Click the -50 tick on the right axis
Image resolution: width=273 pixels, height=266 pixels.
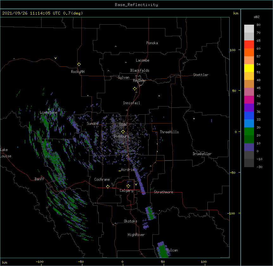tap(232, 172)
